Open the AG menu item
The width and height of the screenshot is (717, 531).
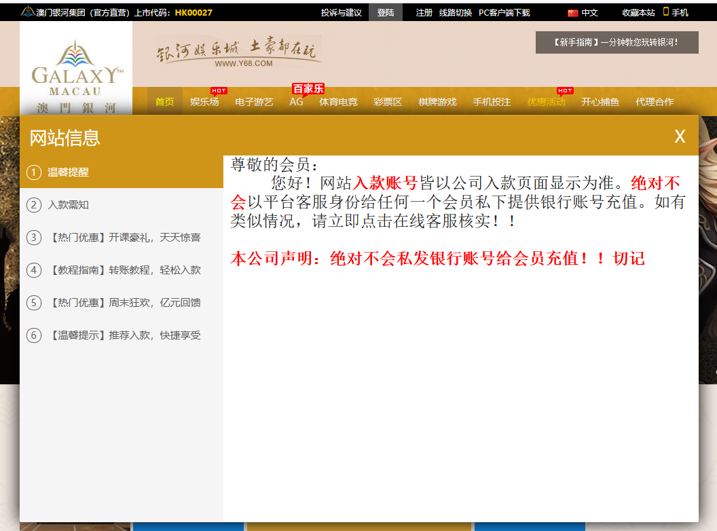click(x=296, y=102)
